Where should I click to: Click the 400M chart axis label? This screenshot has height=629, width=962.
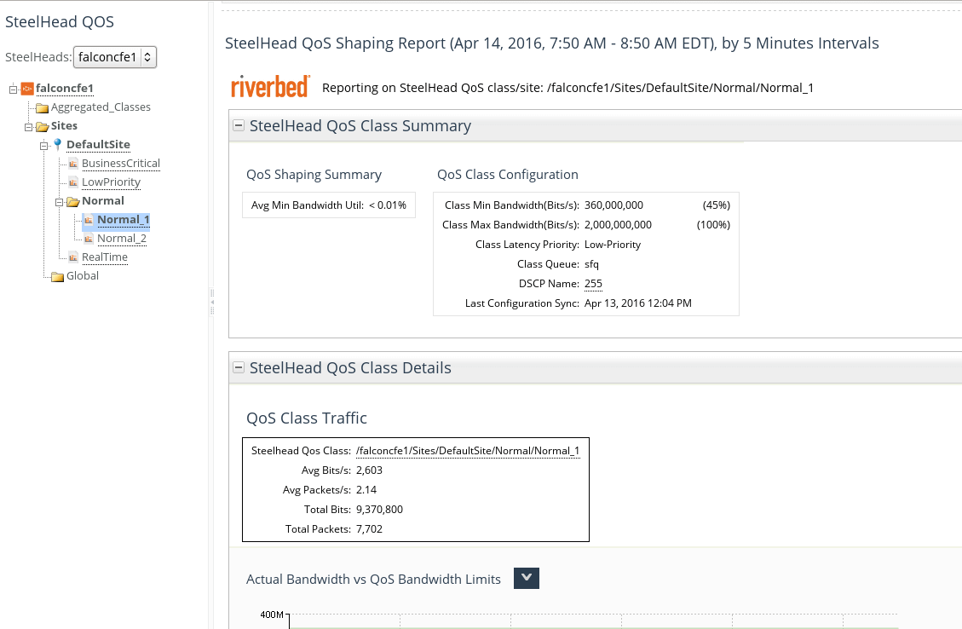pyautogui.click(x=272, y=615)
